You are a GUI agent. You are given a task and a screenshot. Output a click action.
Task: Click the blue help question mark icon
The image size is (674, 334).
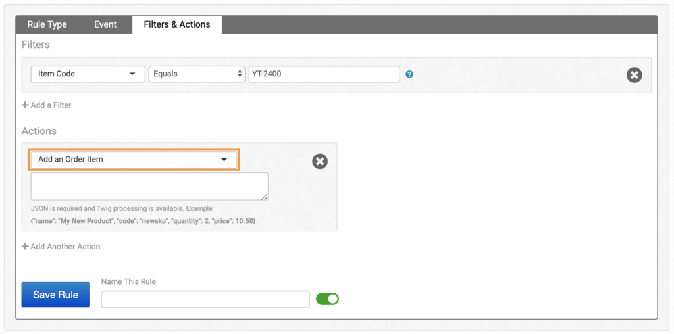click(409, 74)
